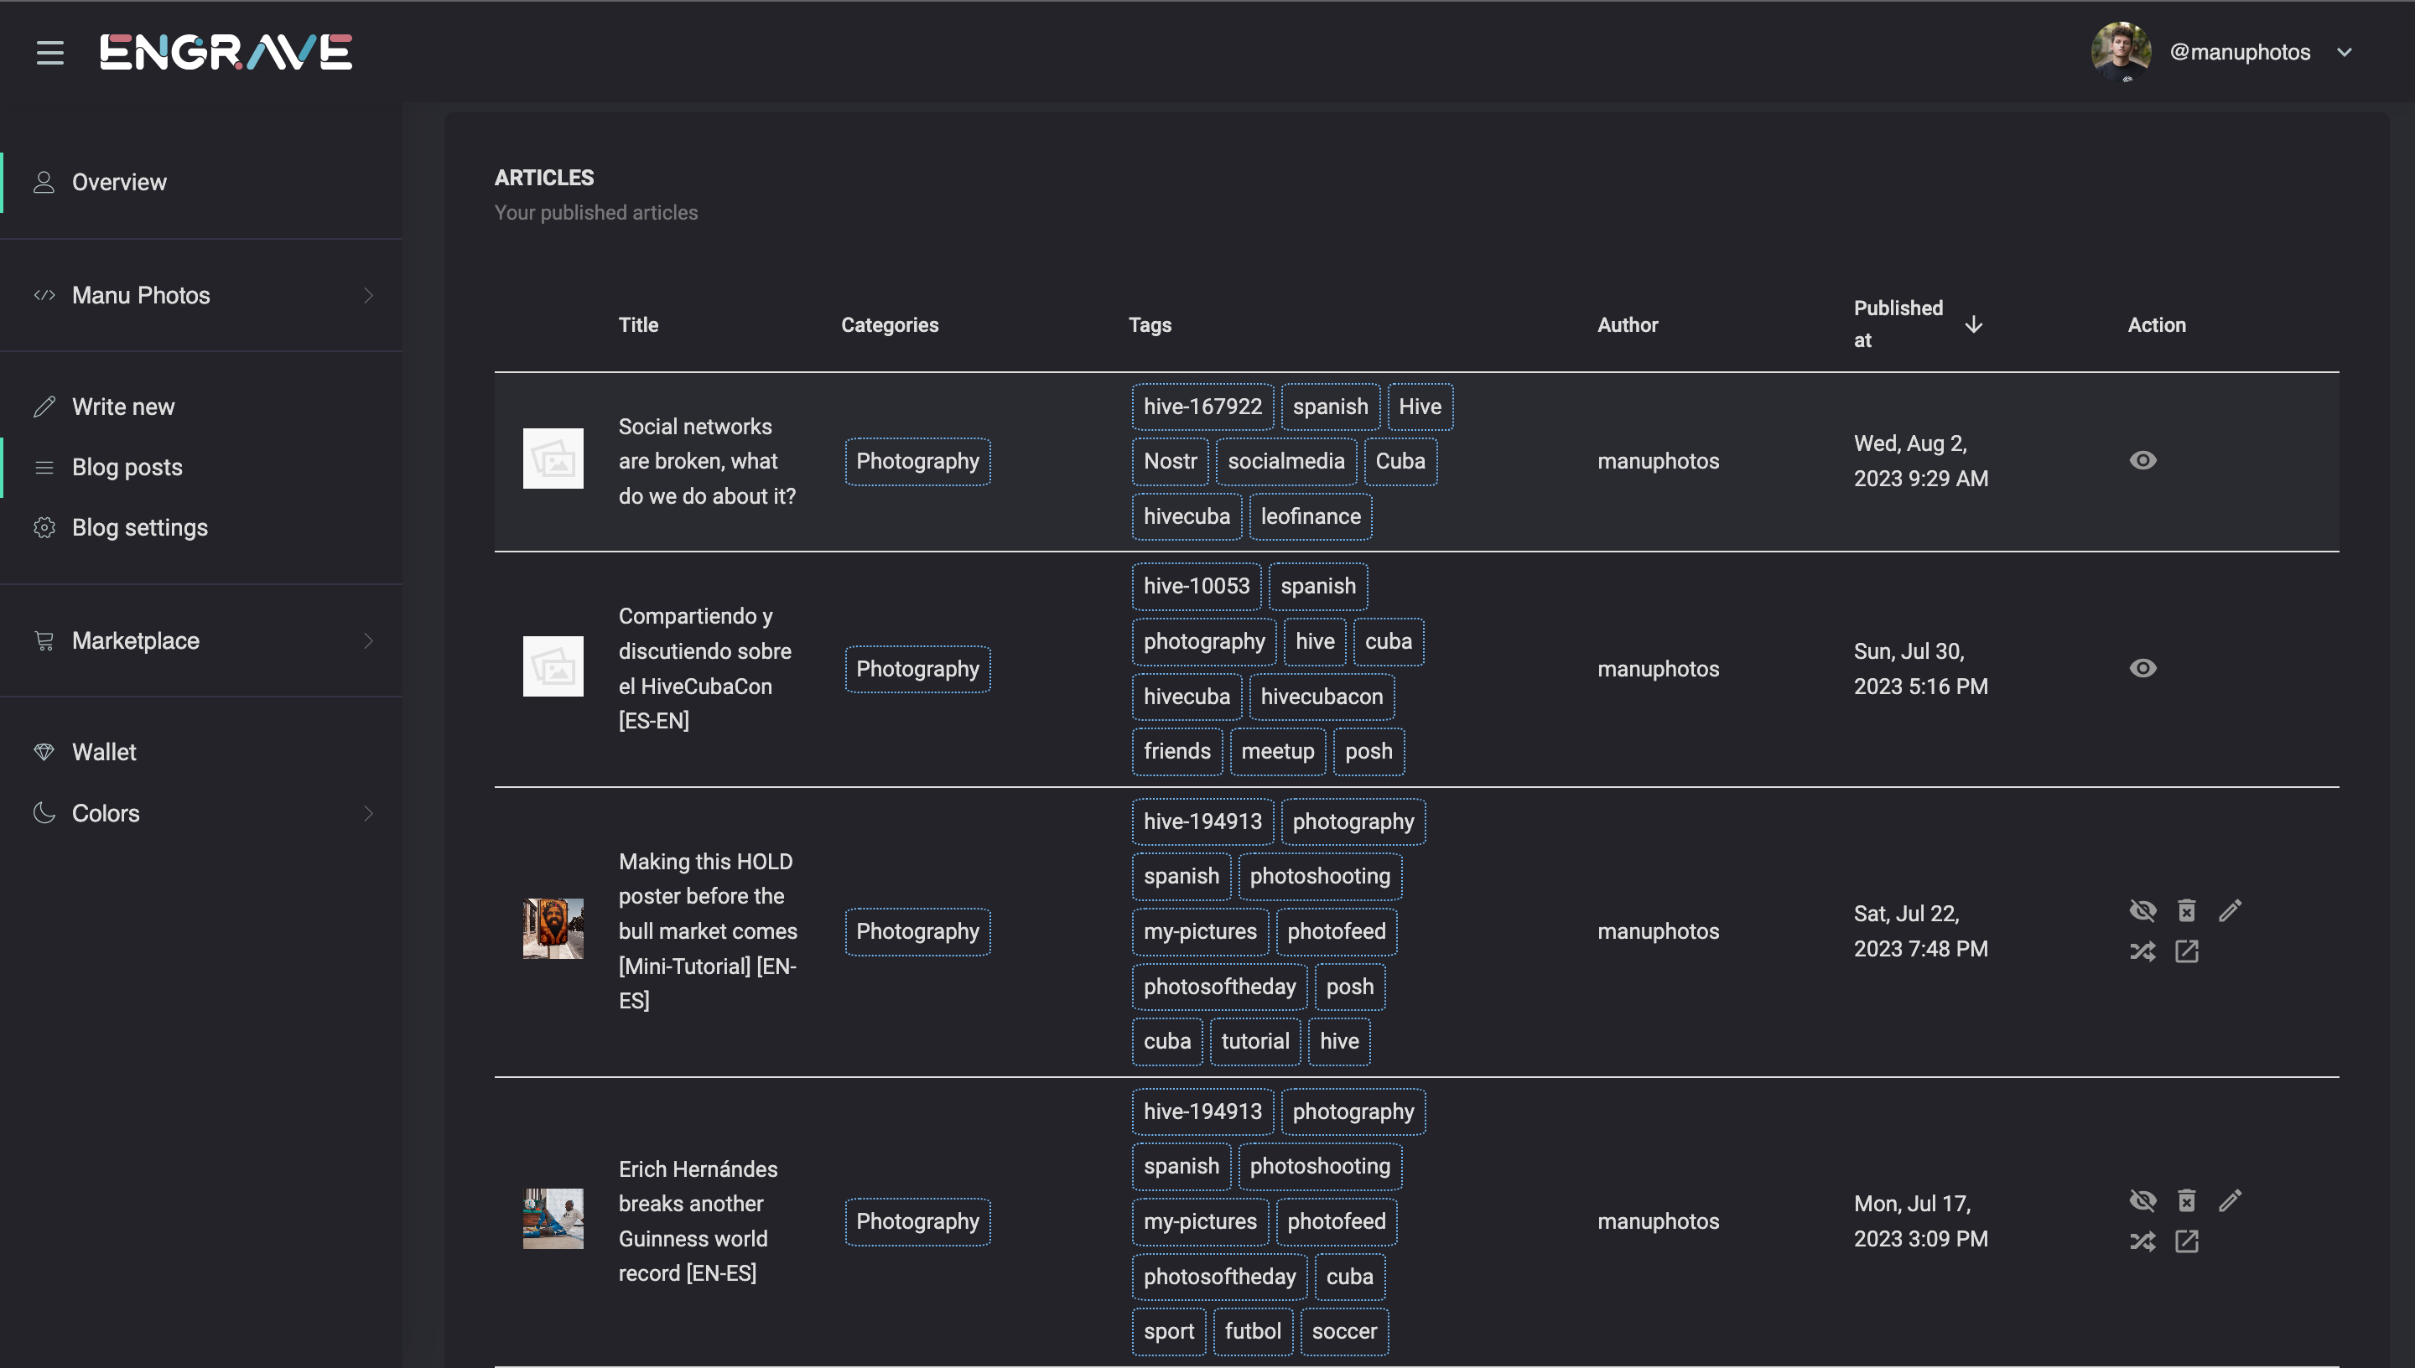Click the soccer tag
The width and height of the screenshot is (2415, 1368).
pyautogui.click(x=1343, y=1331)
